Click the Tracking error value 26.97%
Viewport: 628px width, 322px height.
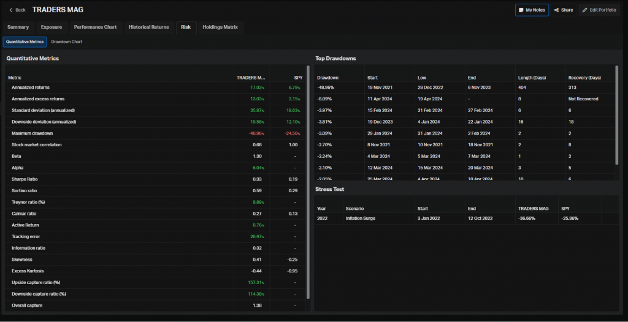(x=257, y=236)
